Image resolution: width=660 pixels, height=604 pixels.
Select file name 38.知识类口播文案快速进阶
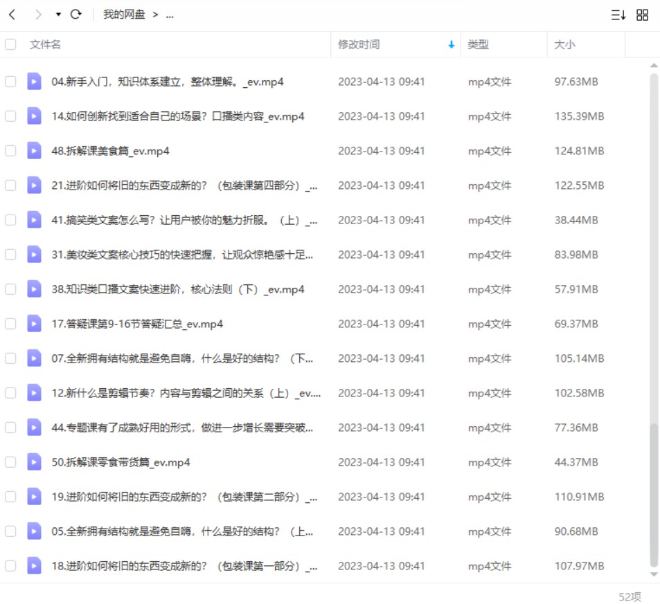pyautogui.click(x=177, y=289)
